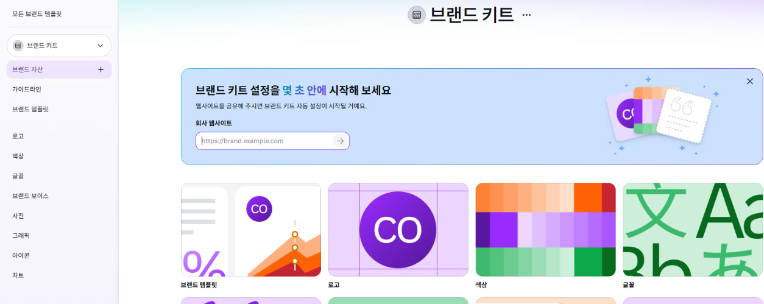Open 그래픽 in sidebar
Image resolution: width=764 pixels, height=304 pixels.
(21, 235)
